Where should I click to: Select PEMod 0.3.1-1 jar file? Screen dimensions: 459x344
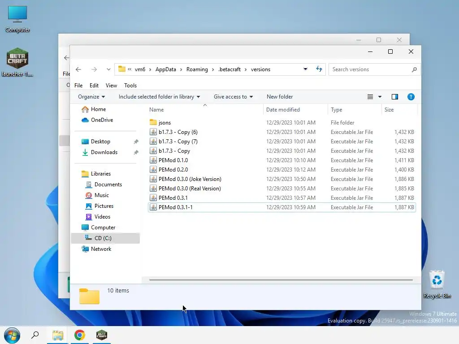pos(281,207)
